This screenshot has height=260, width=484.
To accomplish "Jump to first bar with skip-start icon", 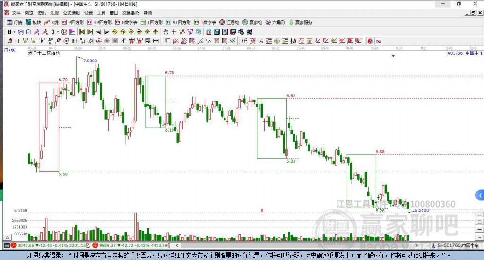I will point(82,32).
